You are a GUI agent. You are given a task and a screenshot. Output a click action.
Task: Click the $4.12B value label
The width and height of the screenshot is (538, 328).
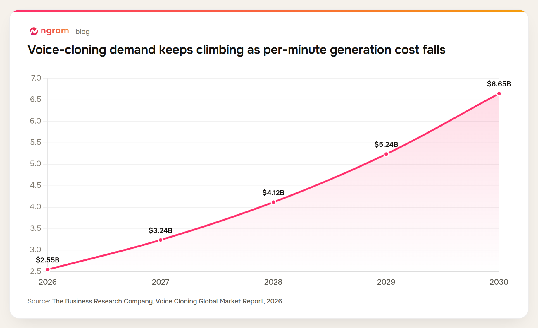(x=273, y=193)
